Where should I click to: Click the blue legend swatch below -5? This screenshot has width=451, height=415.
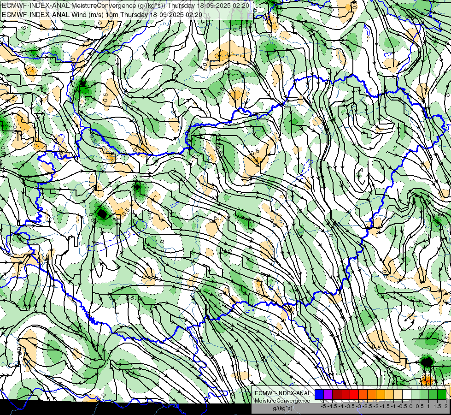319,395
